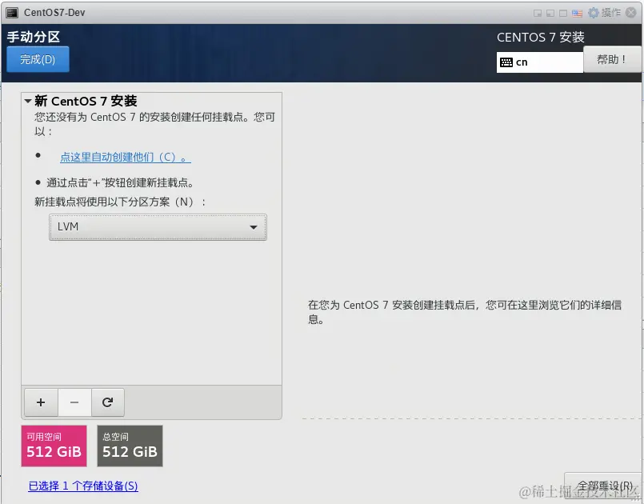Click the 完成(D) done button

38,59
